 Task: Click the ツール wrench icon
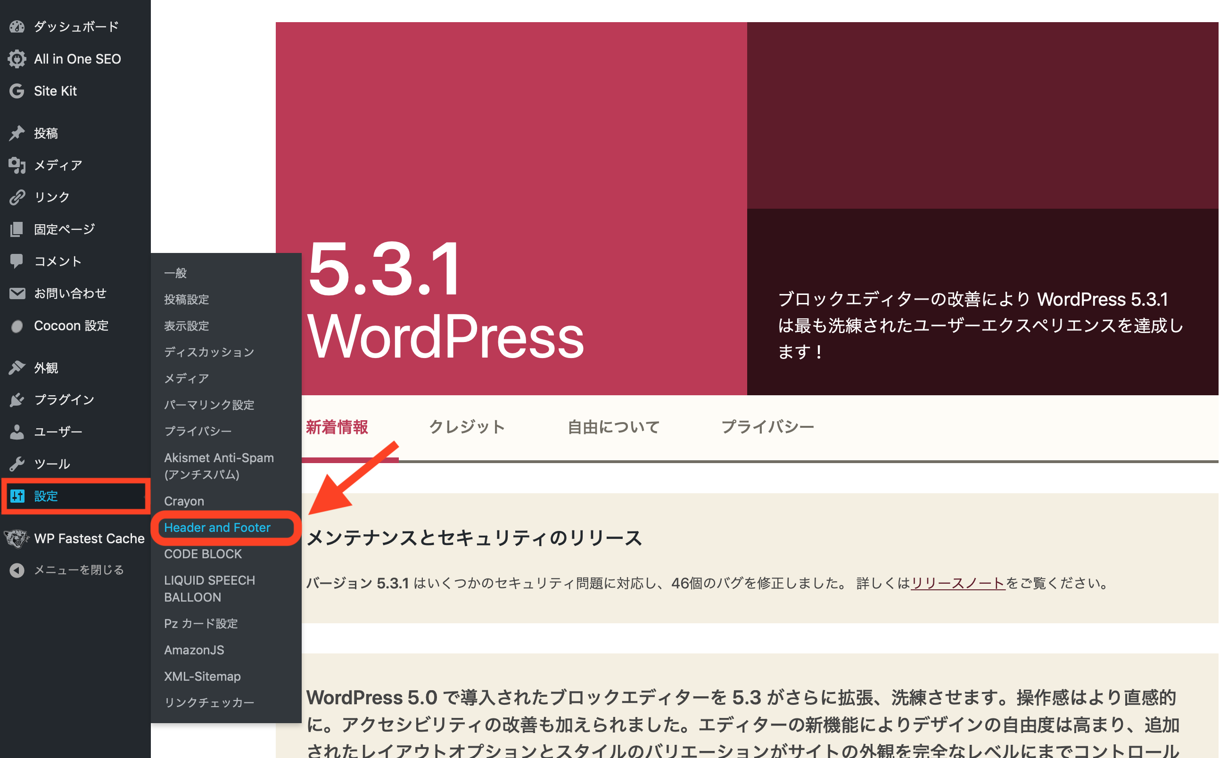click(x=17, y=464)
